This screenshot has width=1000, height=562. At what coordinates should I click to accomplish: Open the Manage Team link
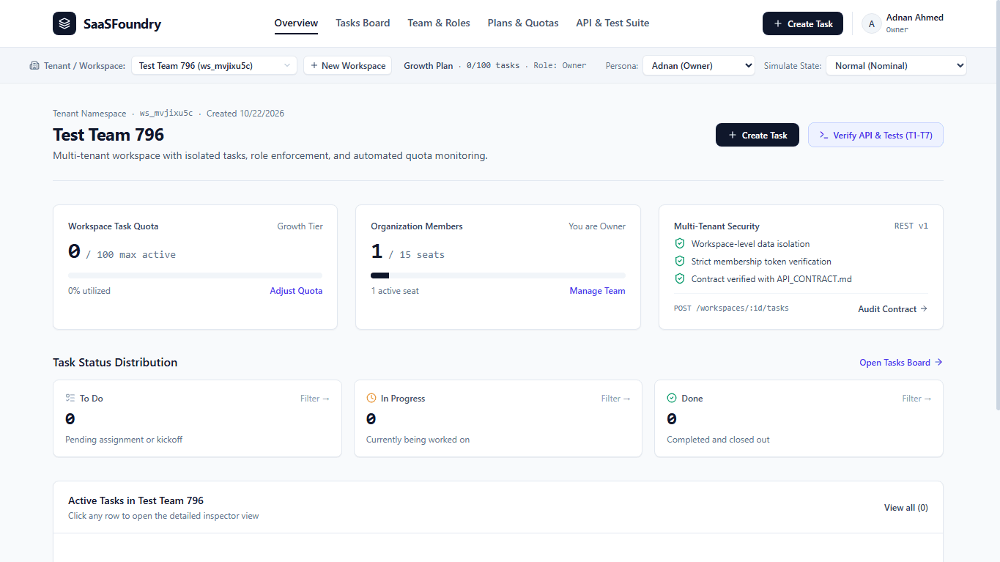coord(598,291)
